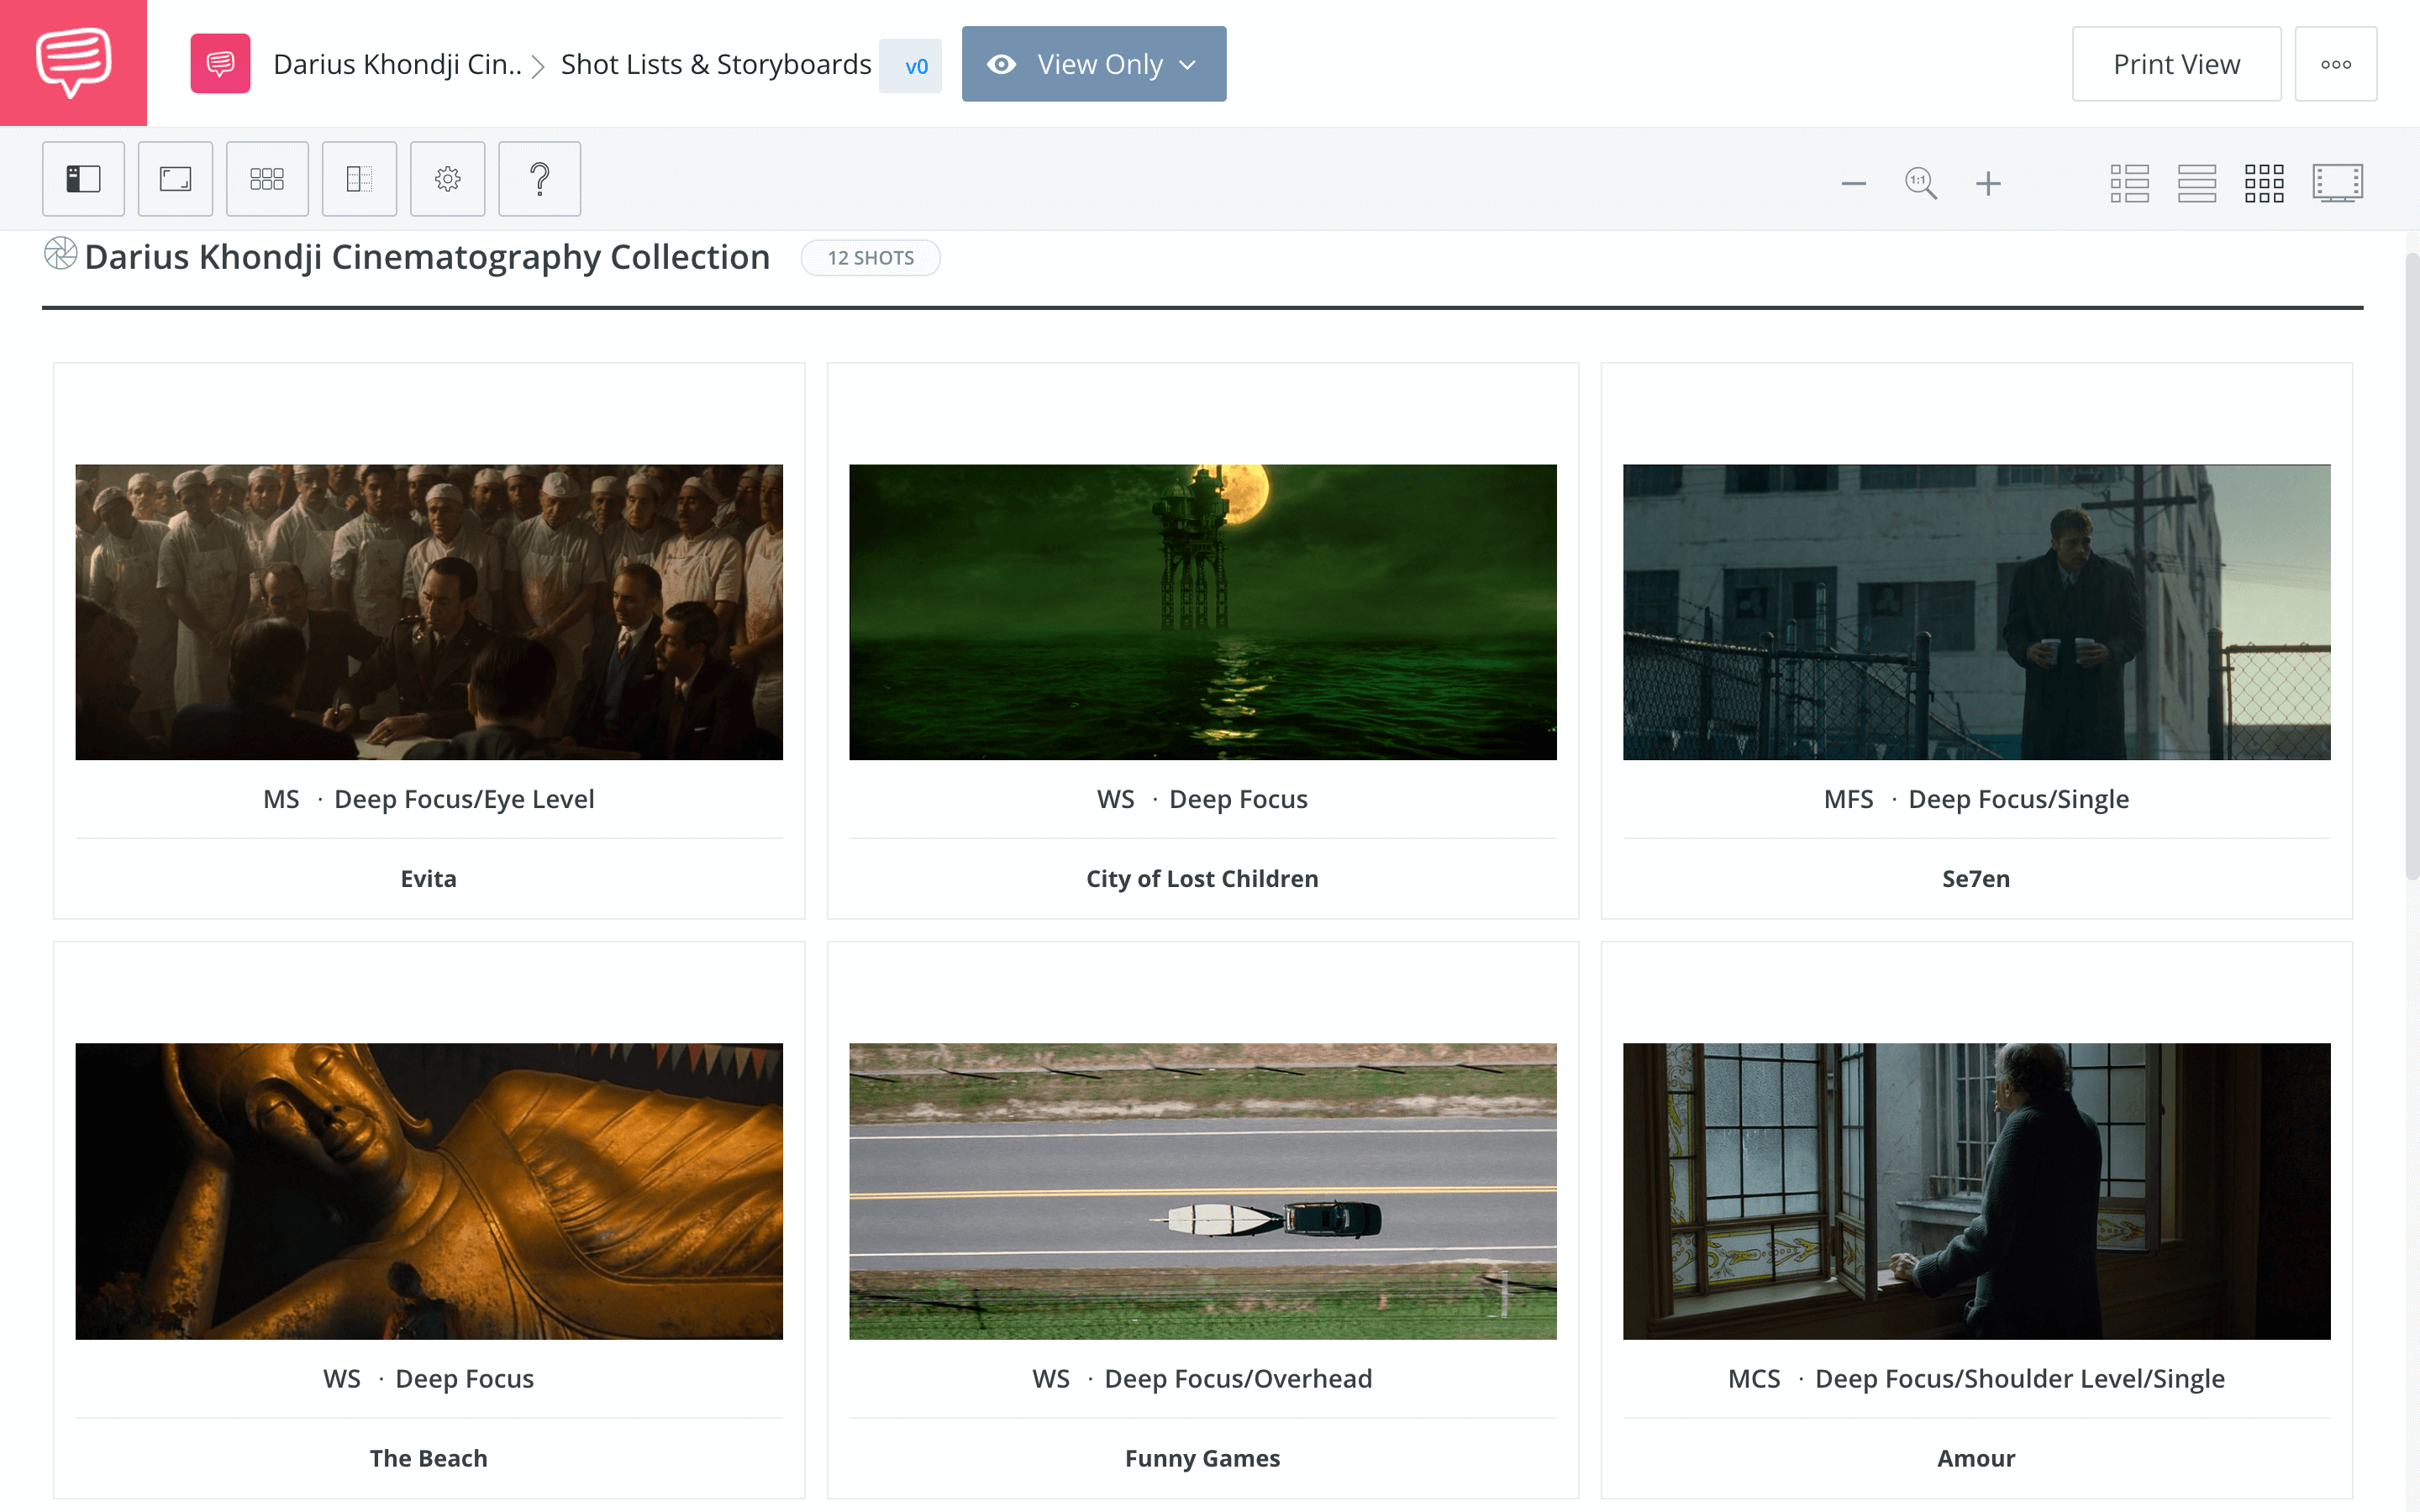This screenshot has width=2420, height=1512.
Task: Click 'Deep Focus/Eye Level' label under Evita
Action: coord(464,799)
